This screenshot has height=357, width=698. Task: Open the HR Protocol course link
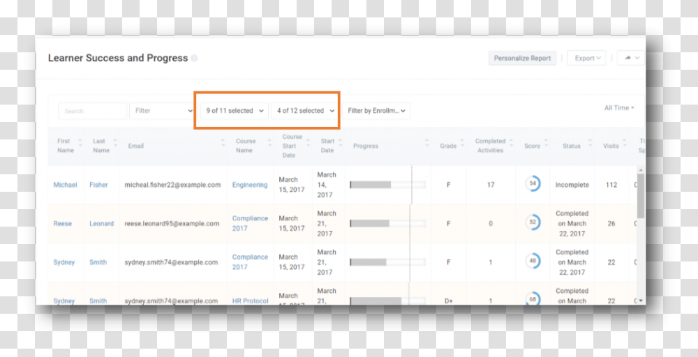pos(250,301)
